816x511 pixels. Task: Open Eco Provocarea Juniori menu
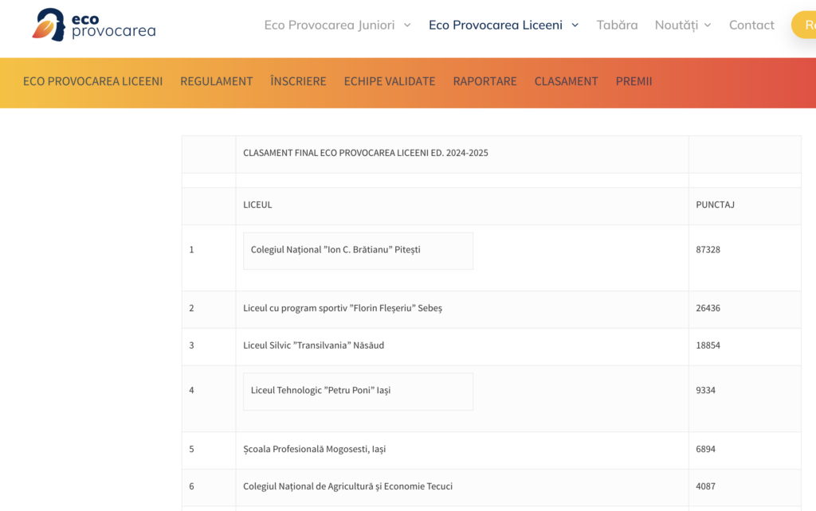(329, 25)
